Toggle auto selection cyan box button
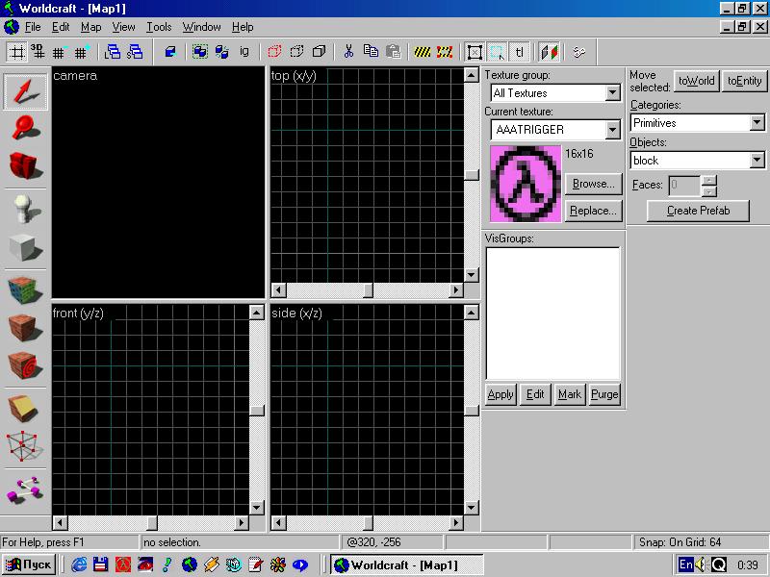Image resolution: width=770 pixels, height=577 pixels. pos(497,52)
